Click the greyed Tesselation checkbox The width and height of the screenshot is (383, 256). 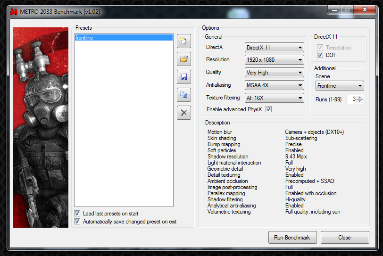320,47
